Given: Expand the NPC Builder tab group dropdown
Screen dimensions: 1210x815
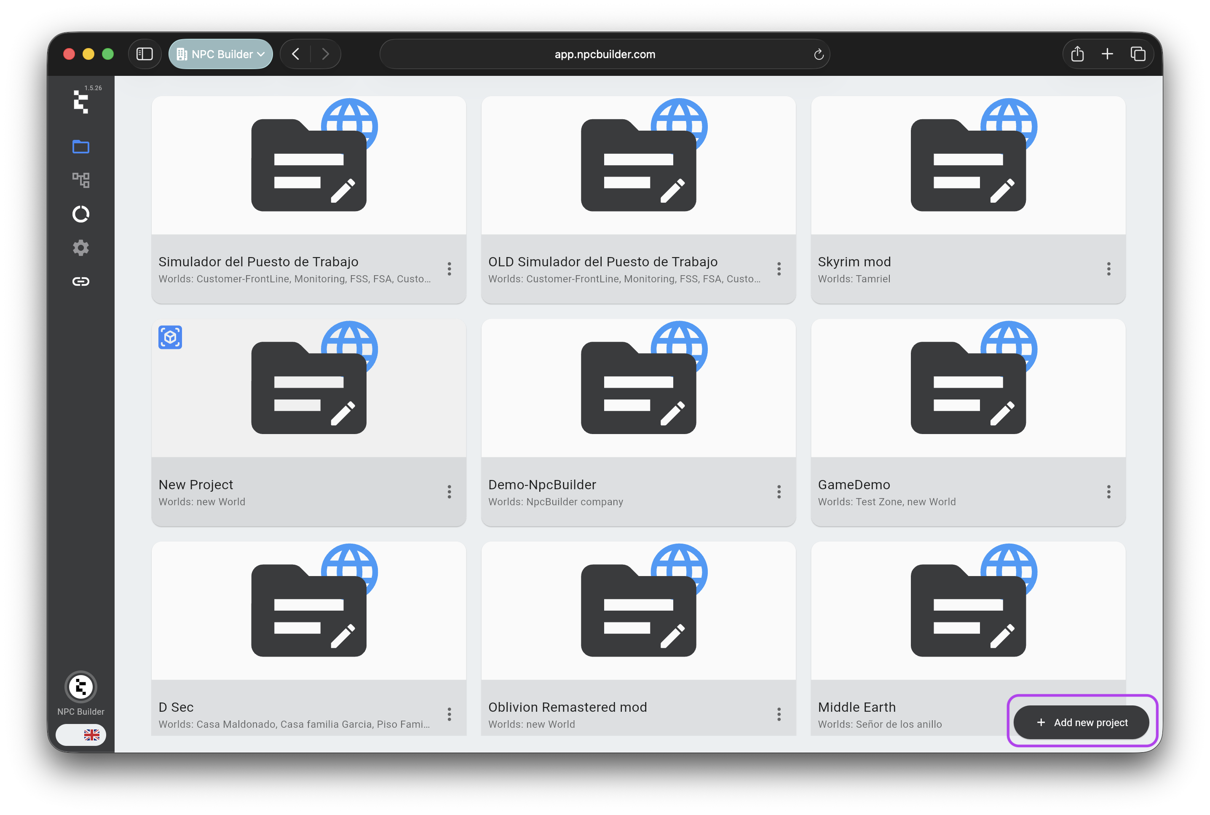Looking at the screenshot, I should 221,54.
